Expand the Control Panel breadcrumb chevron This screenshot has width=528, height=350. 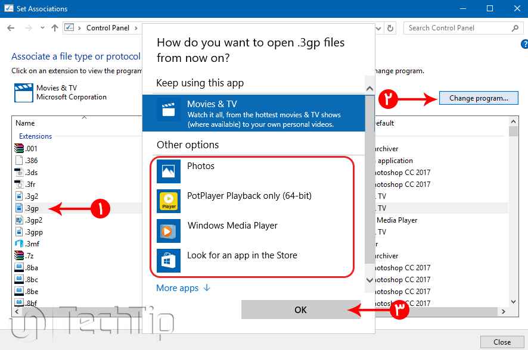point(136,28)
